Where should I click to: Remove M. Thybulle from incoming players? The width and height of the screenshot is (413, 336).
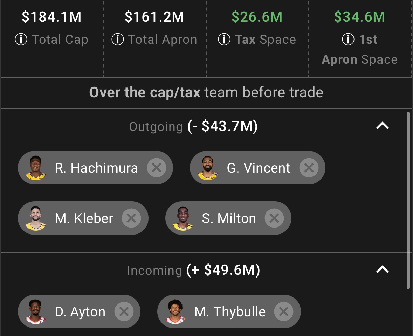[x=284, y=311]
